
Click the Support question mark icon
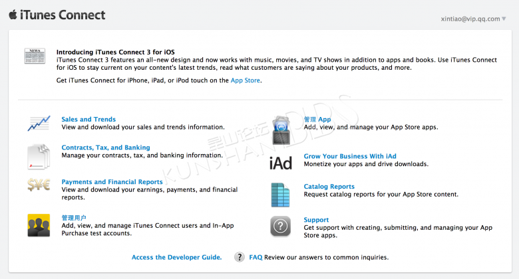pos(280,227)
